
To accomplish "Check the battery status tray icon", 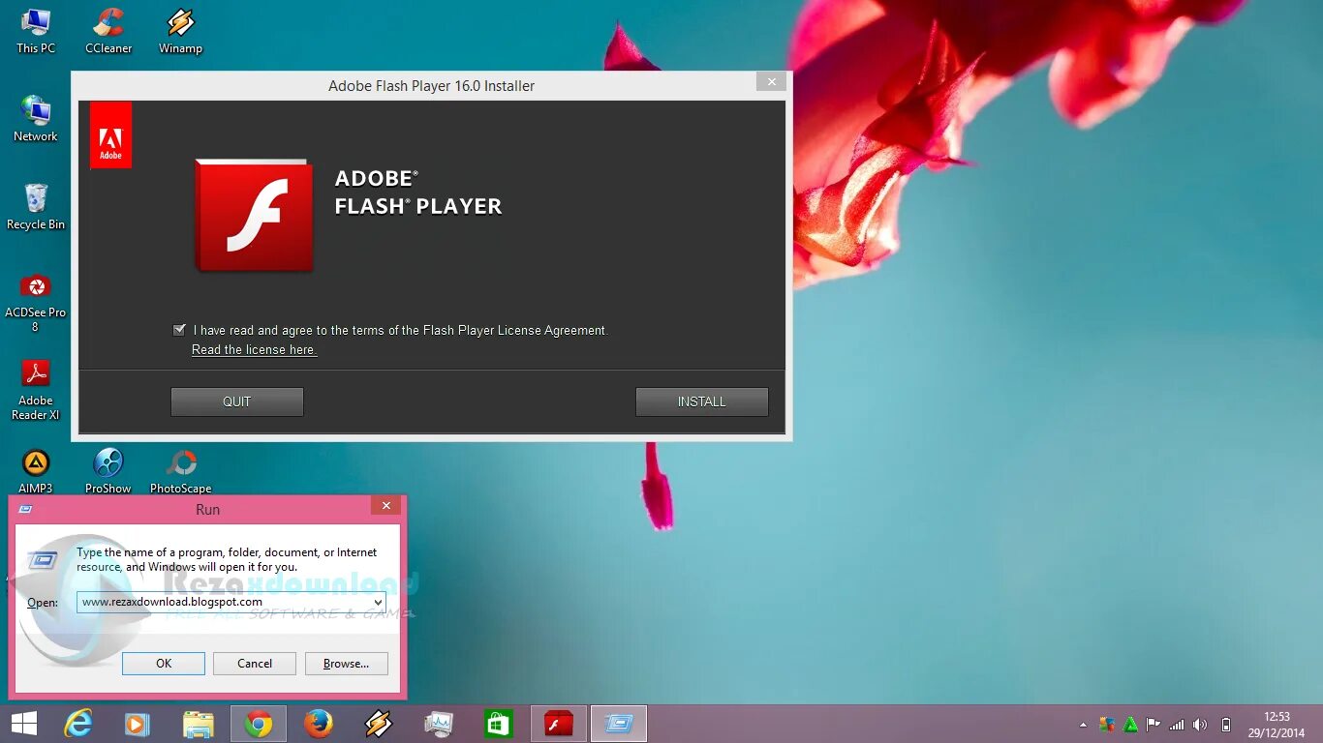I will click(1225, 725).
